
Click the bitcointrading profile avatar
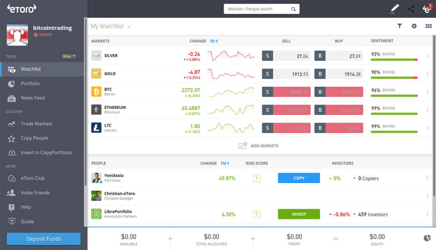(x=17, y=35)
